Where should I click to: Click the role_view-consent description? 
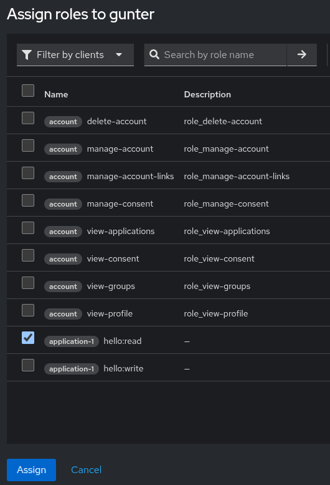[219, 259]
